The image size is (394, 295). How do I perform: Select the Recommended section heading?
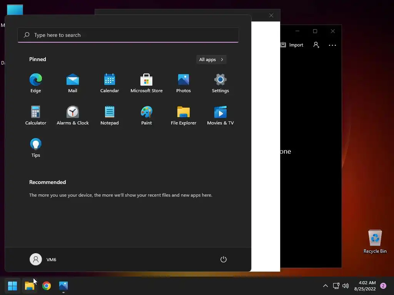point(47,182)
